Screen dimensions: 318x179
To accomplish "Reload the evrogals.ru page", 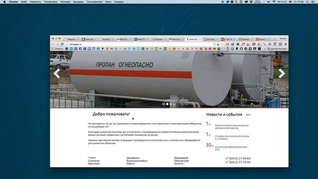I will point(62,44).
